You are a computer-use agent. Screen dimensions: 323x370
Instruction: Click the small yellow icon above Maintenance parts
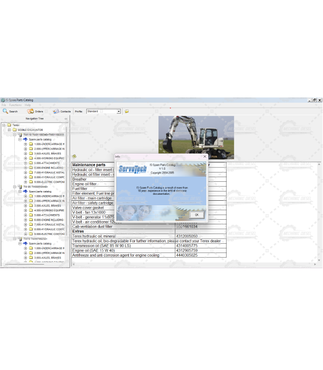click(x=74, y=156)
